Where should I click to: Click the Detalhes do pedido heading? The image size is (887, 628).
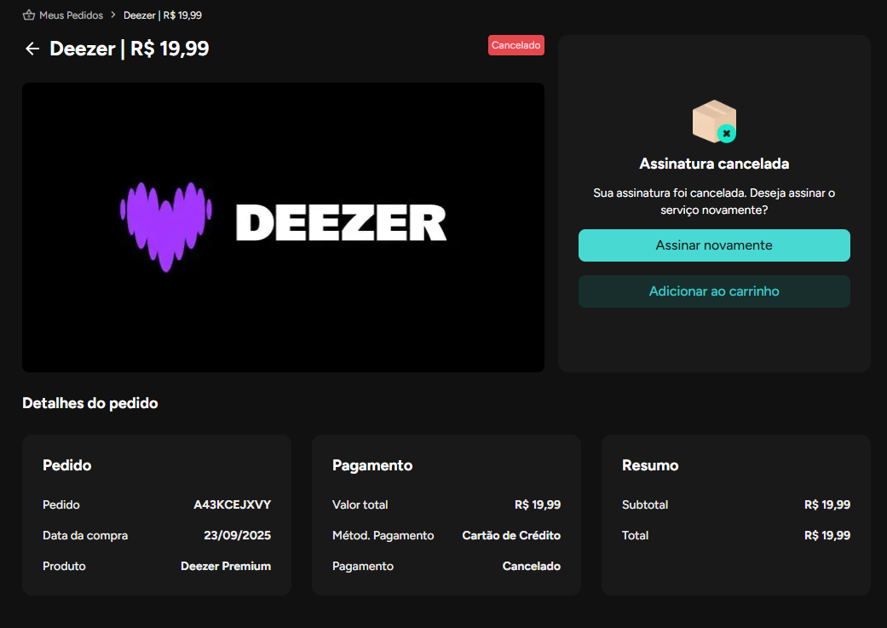coord(90,403)
